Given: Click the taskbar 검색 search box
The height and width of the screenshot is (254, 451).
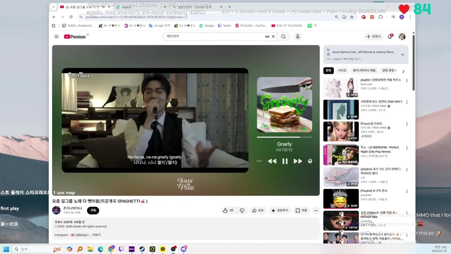Looking at the screenshot, I should 38,249.
